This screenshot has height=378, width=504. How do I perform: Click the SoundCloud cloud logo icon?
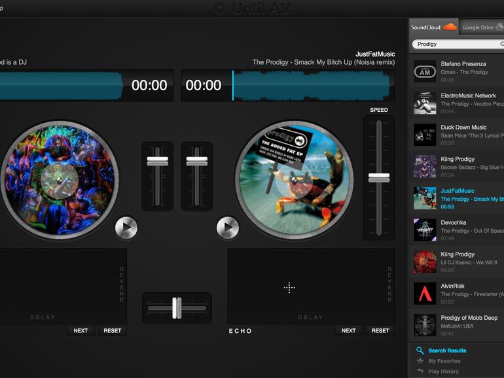tap(449, 27)
